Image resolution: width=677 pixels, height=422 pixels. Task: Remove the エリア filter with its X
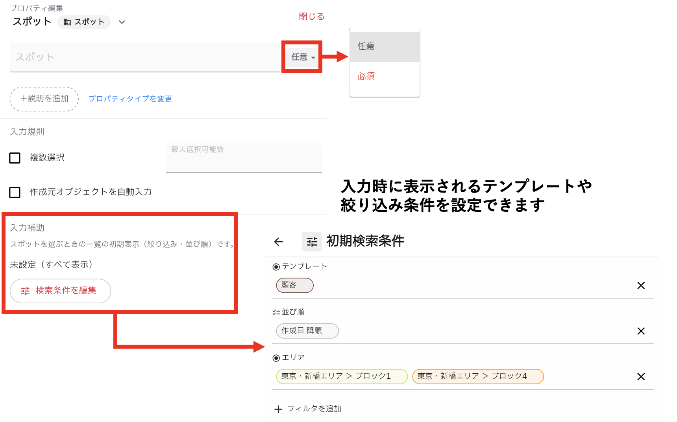[x=641, y=377]
